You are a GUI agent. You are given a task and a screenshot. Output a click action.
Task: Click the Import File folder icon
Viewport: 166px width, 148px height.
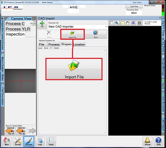pos(72,33)
